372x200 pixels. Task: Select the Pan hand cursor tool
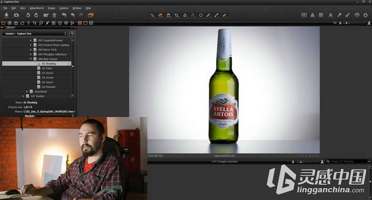(x=160, y=15)
